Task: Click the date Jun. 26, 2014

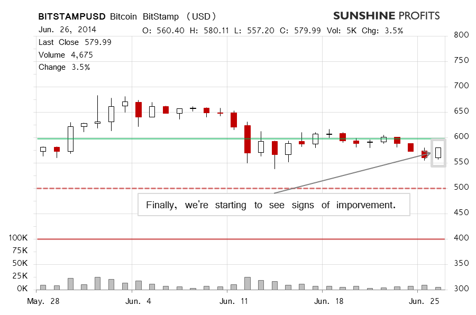Action: coord(67,30)
